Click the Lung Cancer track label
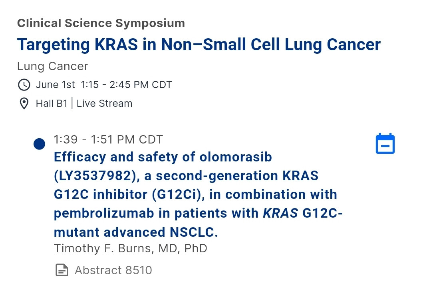The width and height of the screenshot is (431, 285). pos(52,67)
